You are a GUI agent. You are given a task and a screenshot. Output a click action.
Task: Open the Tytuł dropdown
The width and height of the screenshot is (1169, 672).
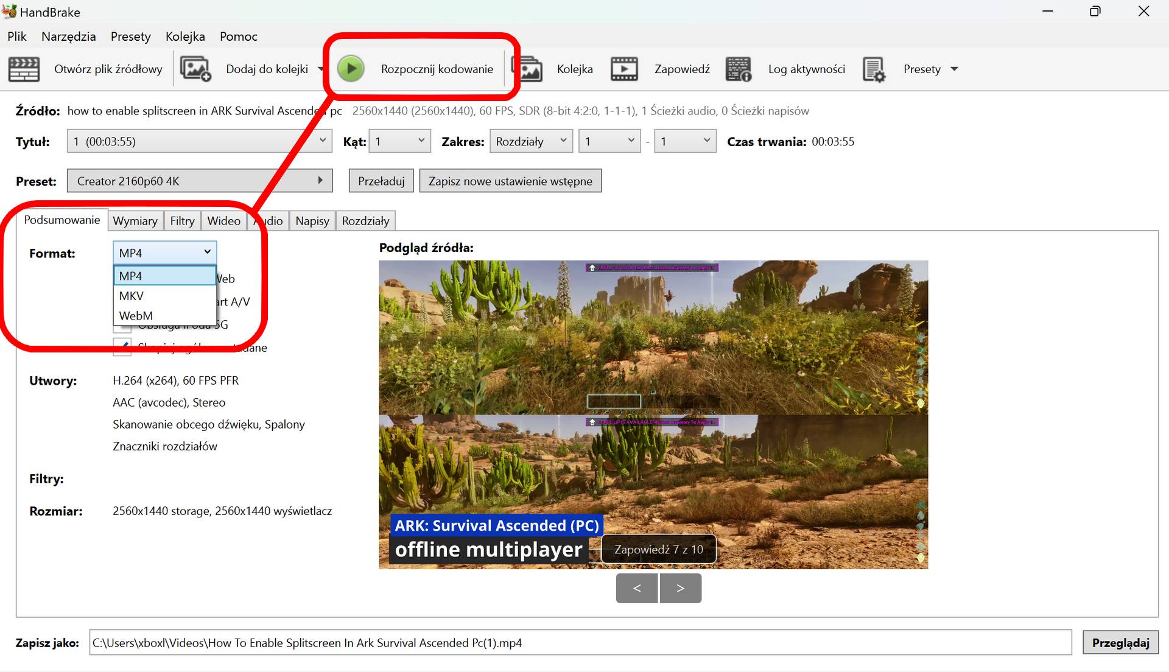coord(199,141)
